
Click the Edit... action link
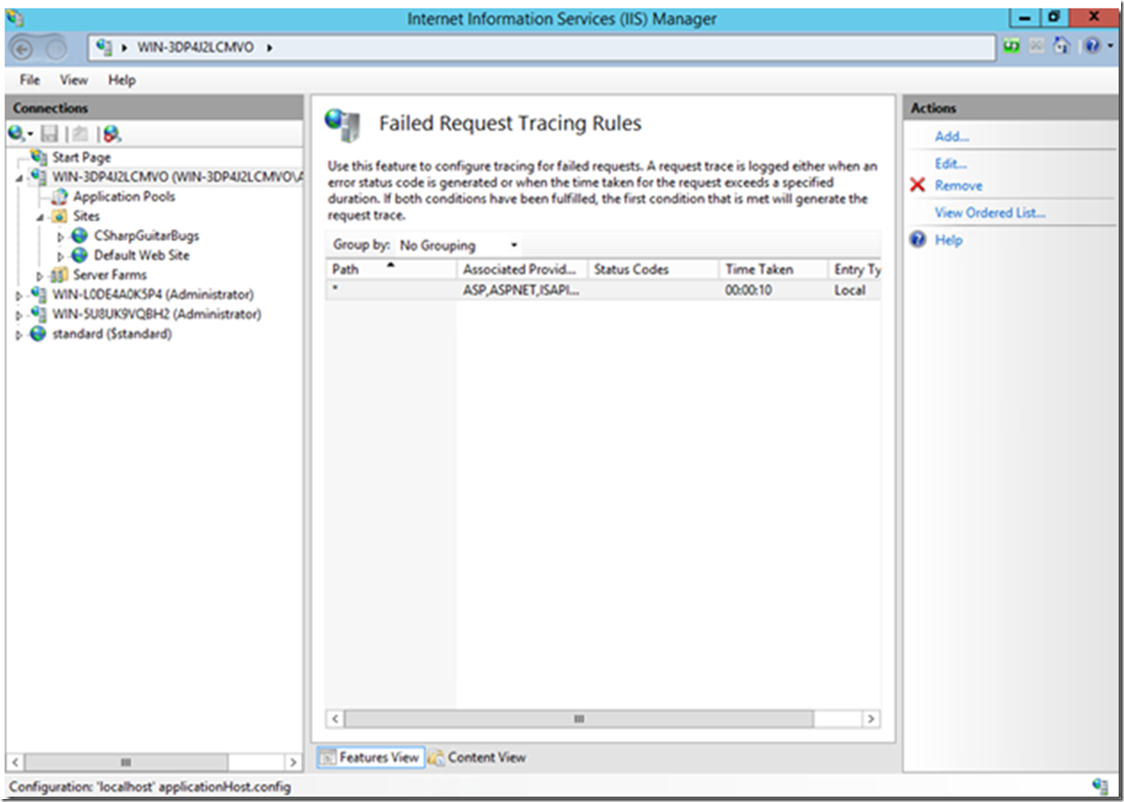click(951, 163)
